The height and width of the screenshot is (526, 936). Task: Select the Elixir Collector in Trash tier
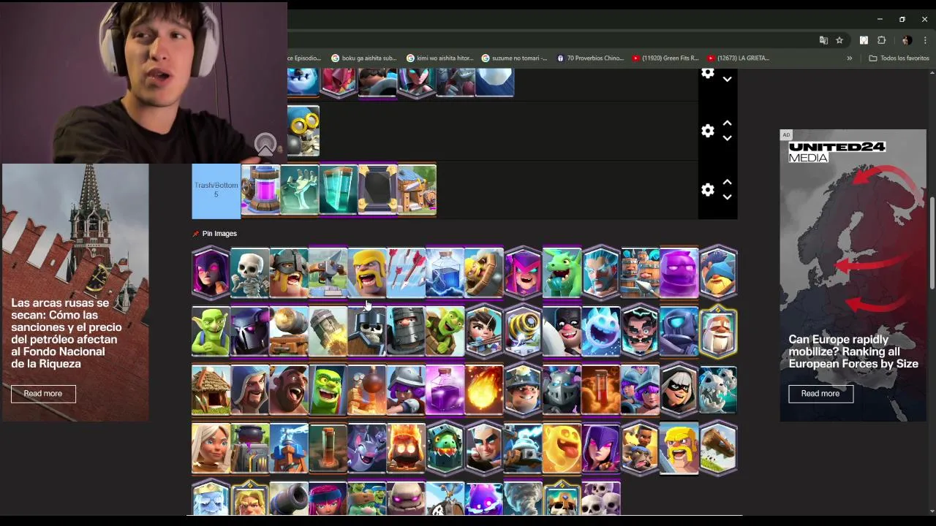tap(260, 190)
